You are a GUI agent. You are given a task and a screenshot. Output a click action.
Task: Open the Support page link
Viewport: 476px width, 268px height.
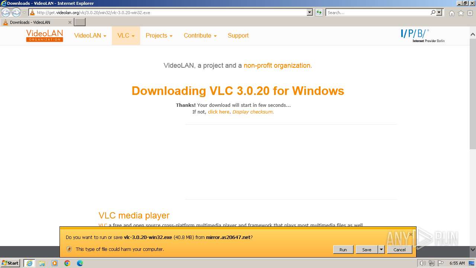click(238, 36)
